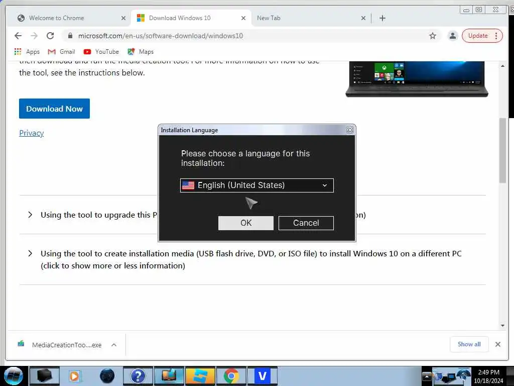Open the YouTube bookmark

pos(101,52)
